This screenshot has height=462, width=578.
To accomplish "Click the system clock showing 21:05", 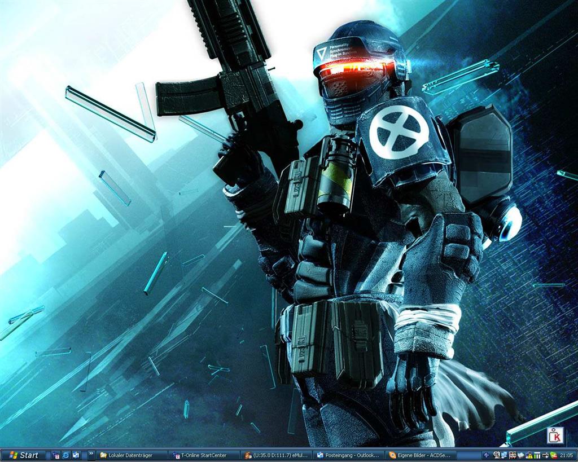I will 567,456.
